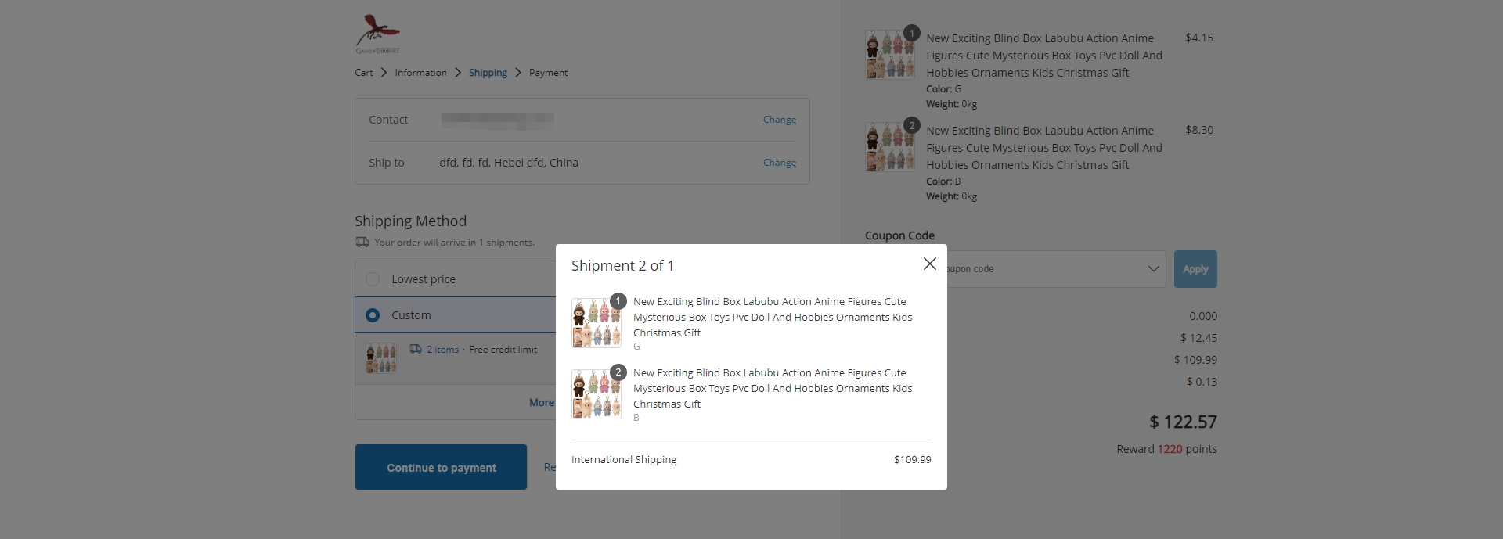The width and height of the screenshot is (1503, 539).
Task: Click the truck icon beside 2 items
Action: click(416, 349)
